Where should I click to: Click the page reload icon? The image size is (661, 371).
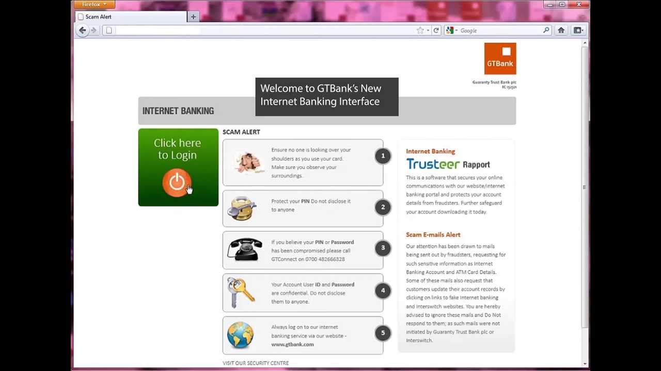(x=435, y=30)
